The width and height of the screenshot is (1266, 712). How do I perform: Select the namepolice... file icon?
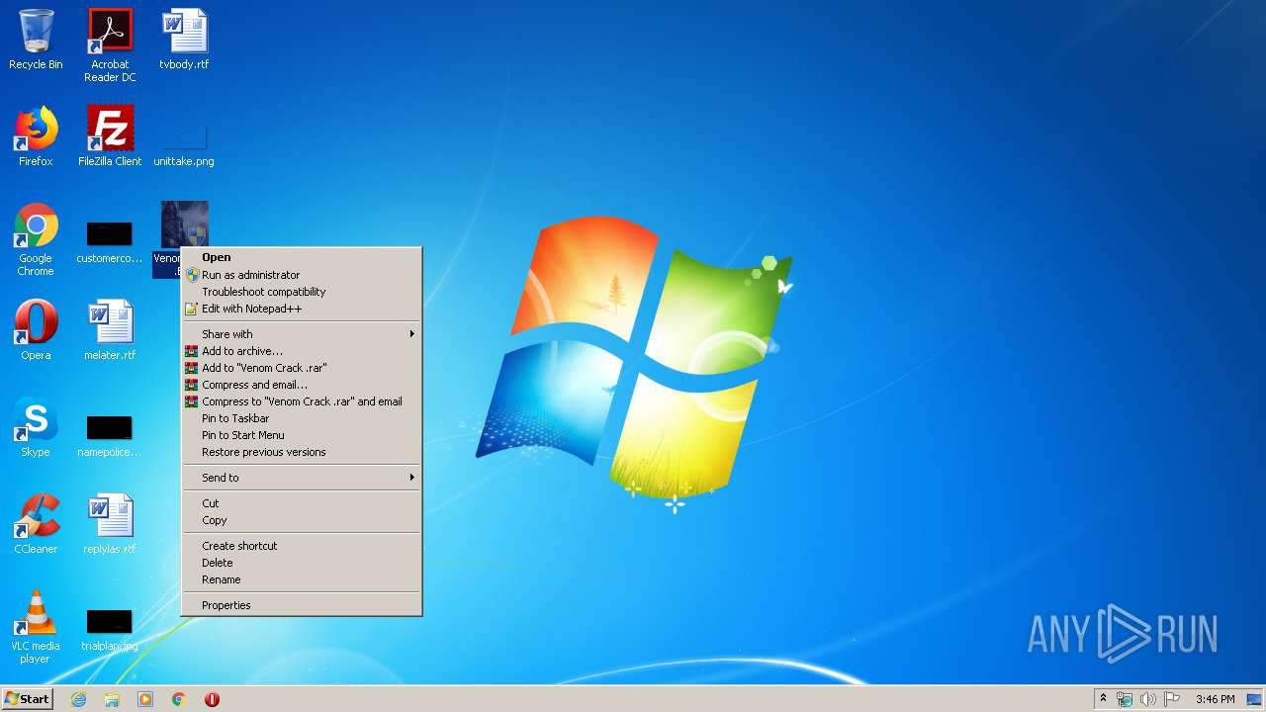(110, 436)
